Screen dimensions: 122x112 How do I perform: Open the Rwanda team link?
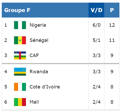coord(39,72)
